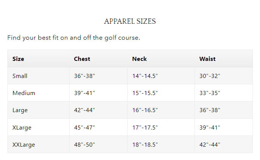The height and width of the screenshot is (160, 260).
Task: Click the APPAREL SIZES heading
Action: [x=130, y=22]
